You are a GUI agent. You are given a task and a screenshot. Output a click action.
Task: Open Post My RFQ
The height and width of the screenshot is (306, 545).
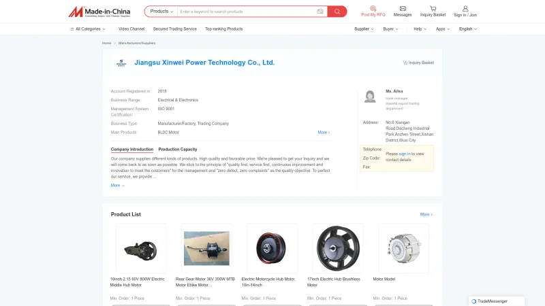[373, 12]
